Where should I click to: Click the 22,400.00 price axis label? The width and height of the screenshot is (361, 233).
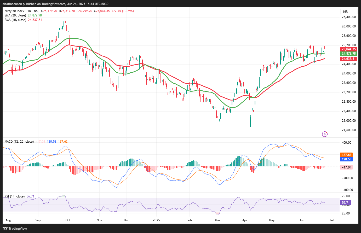[349, 111]
